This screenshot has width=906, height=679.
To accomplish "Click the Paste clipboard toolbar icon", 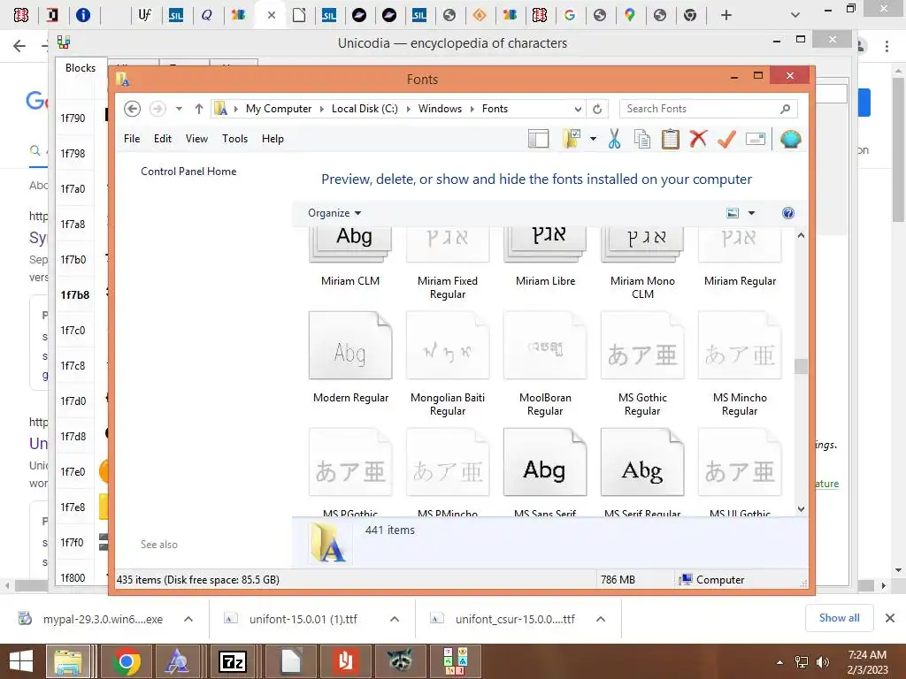I will (671, 139).
